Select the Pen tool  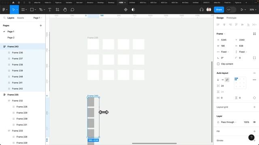point(41,10)
